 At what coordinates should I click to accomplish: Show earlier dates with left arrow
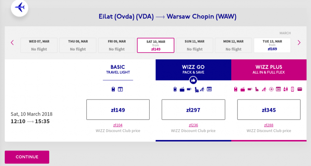point(12,42)
